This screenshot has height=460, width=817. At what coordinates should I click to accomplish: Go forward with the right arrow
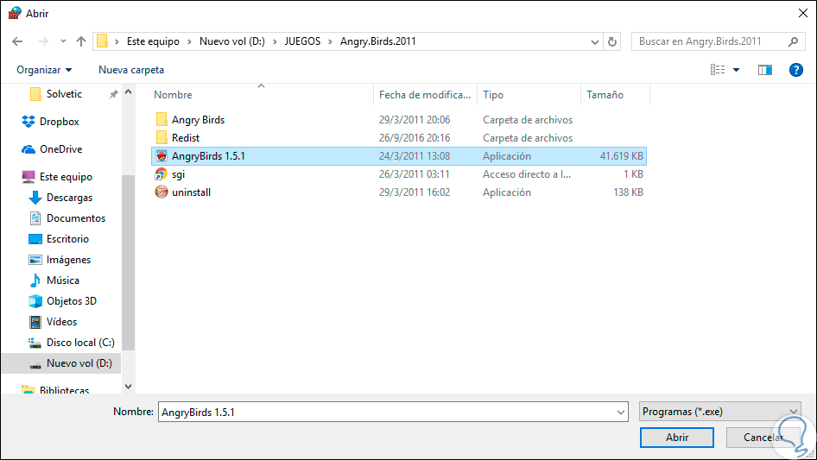(42, 41)
